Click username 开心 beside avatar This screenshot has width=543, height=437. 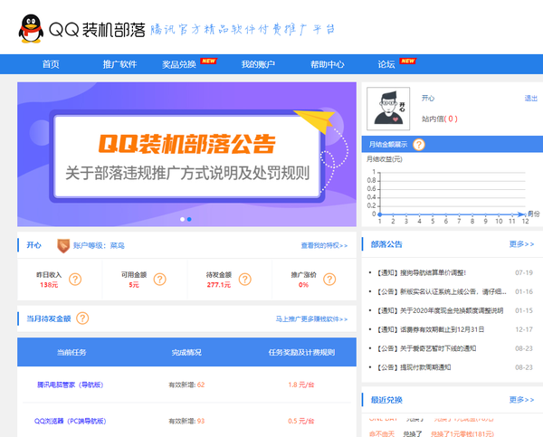(x=428, y=99)
